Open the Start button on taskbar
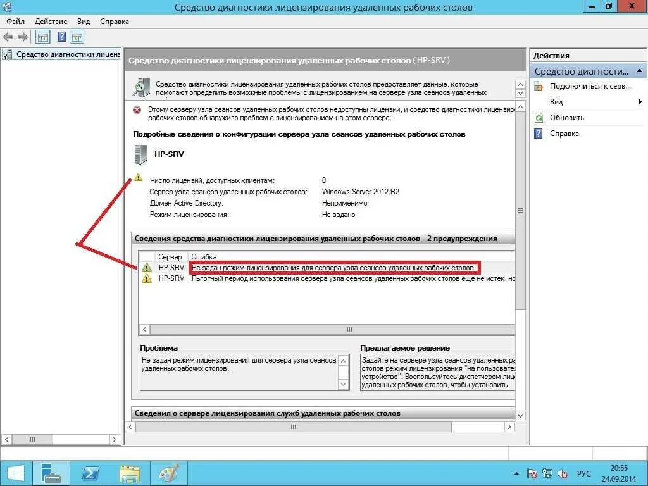Screen dimensions: 648x486 [x=15, y=473]
